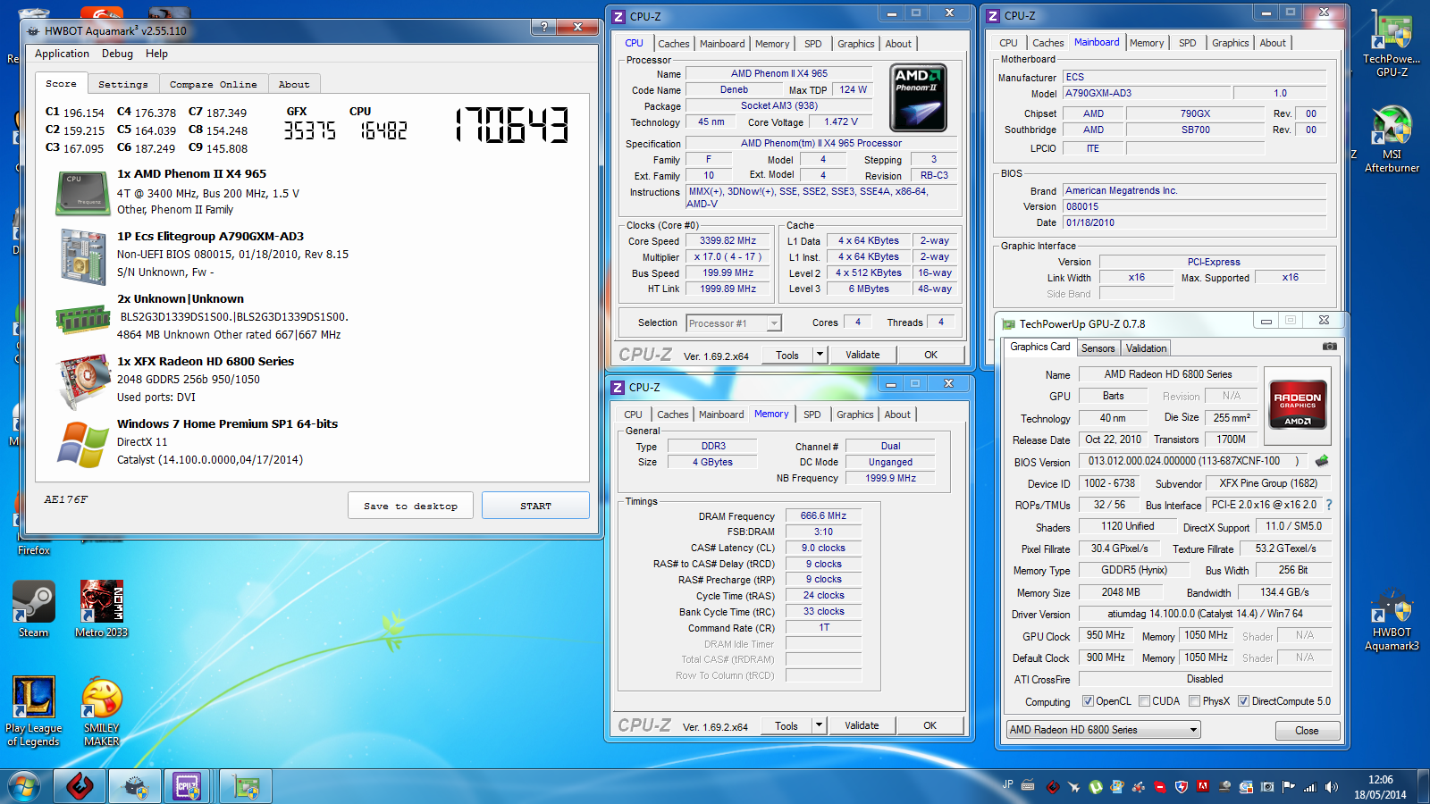The height and width of the screenshot is (804, 1430).
Task: Click the red Adobe tray icon
Action: pos(1203,787)
